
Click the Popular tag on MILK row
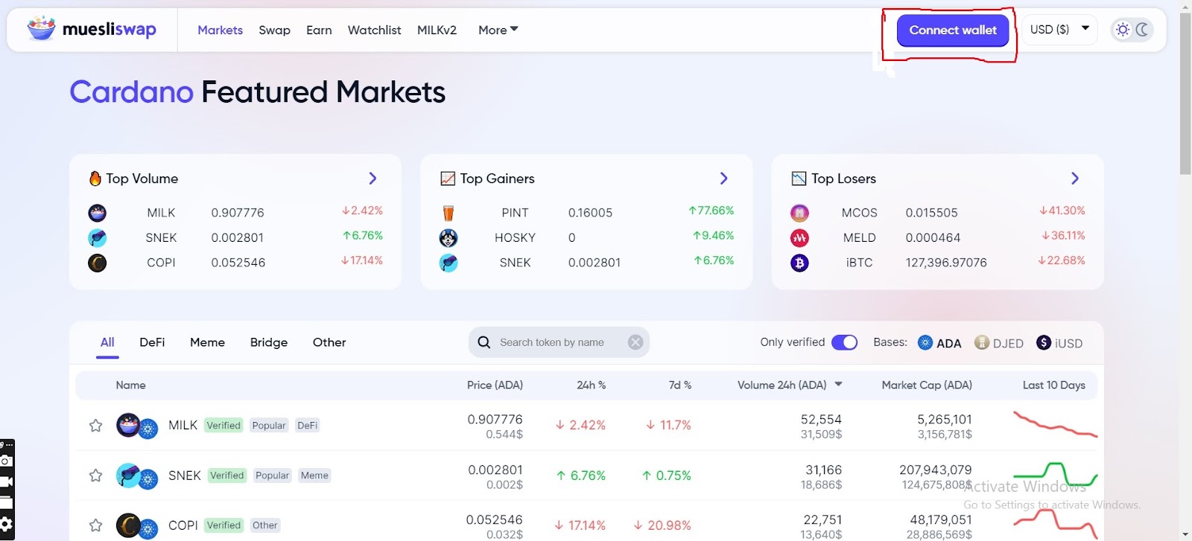coord(269,426)
